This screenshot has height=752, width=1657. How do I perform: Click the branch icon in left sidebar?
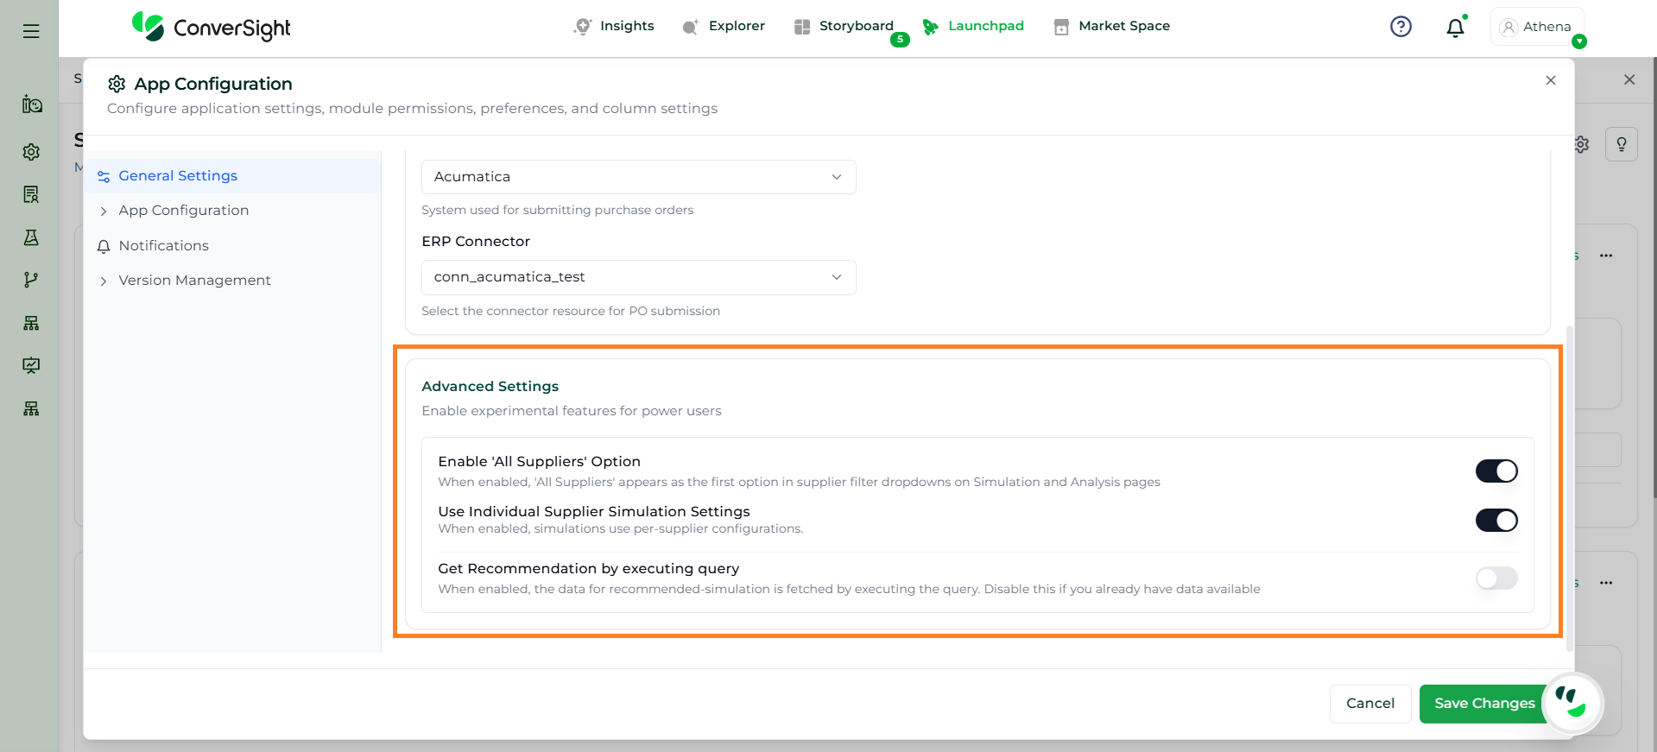pos(31,280)
